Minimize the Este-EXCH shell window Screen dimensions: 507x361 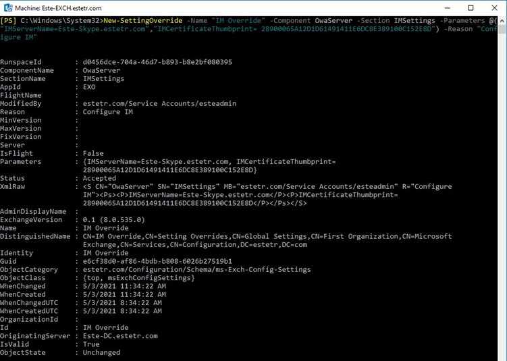pos(448,8)
